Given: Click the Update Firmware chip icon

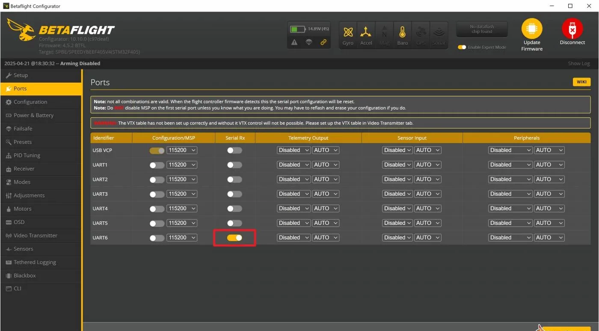Looking at the screenshot, I should point(532,29).
